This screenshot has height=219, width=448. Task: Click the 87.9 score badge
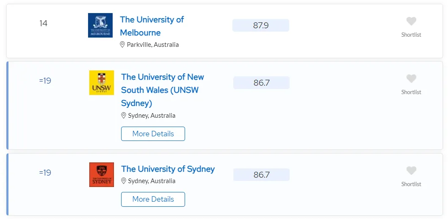tap(261, 25)
